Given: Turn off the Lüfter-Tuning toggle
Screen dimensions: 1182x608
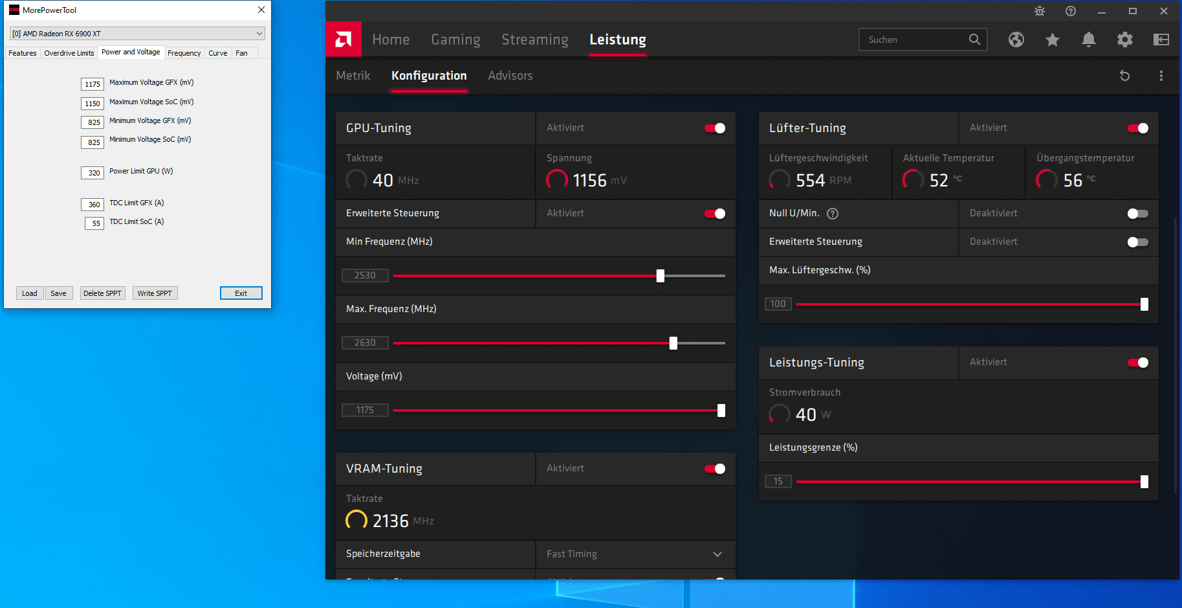Looking at the screenshot, I should pyautogui.click(x=1138, y=128).
